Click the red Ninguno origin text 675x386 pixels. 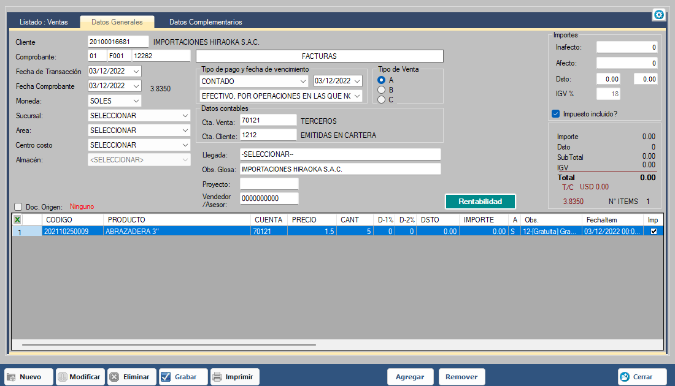tap(82, 206)
